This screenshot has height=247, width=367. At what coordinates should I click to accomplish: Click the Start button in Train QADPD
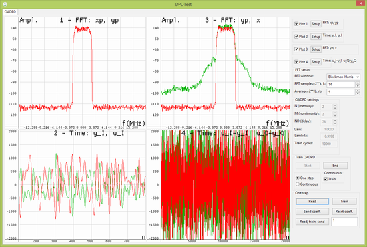(308, 166)
